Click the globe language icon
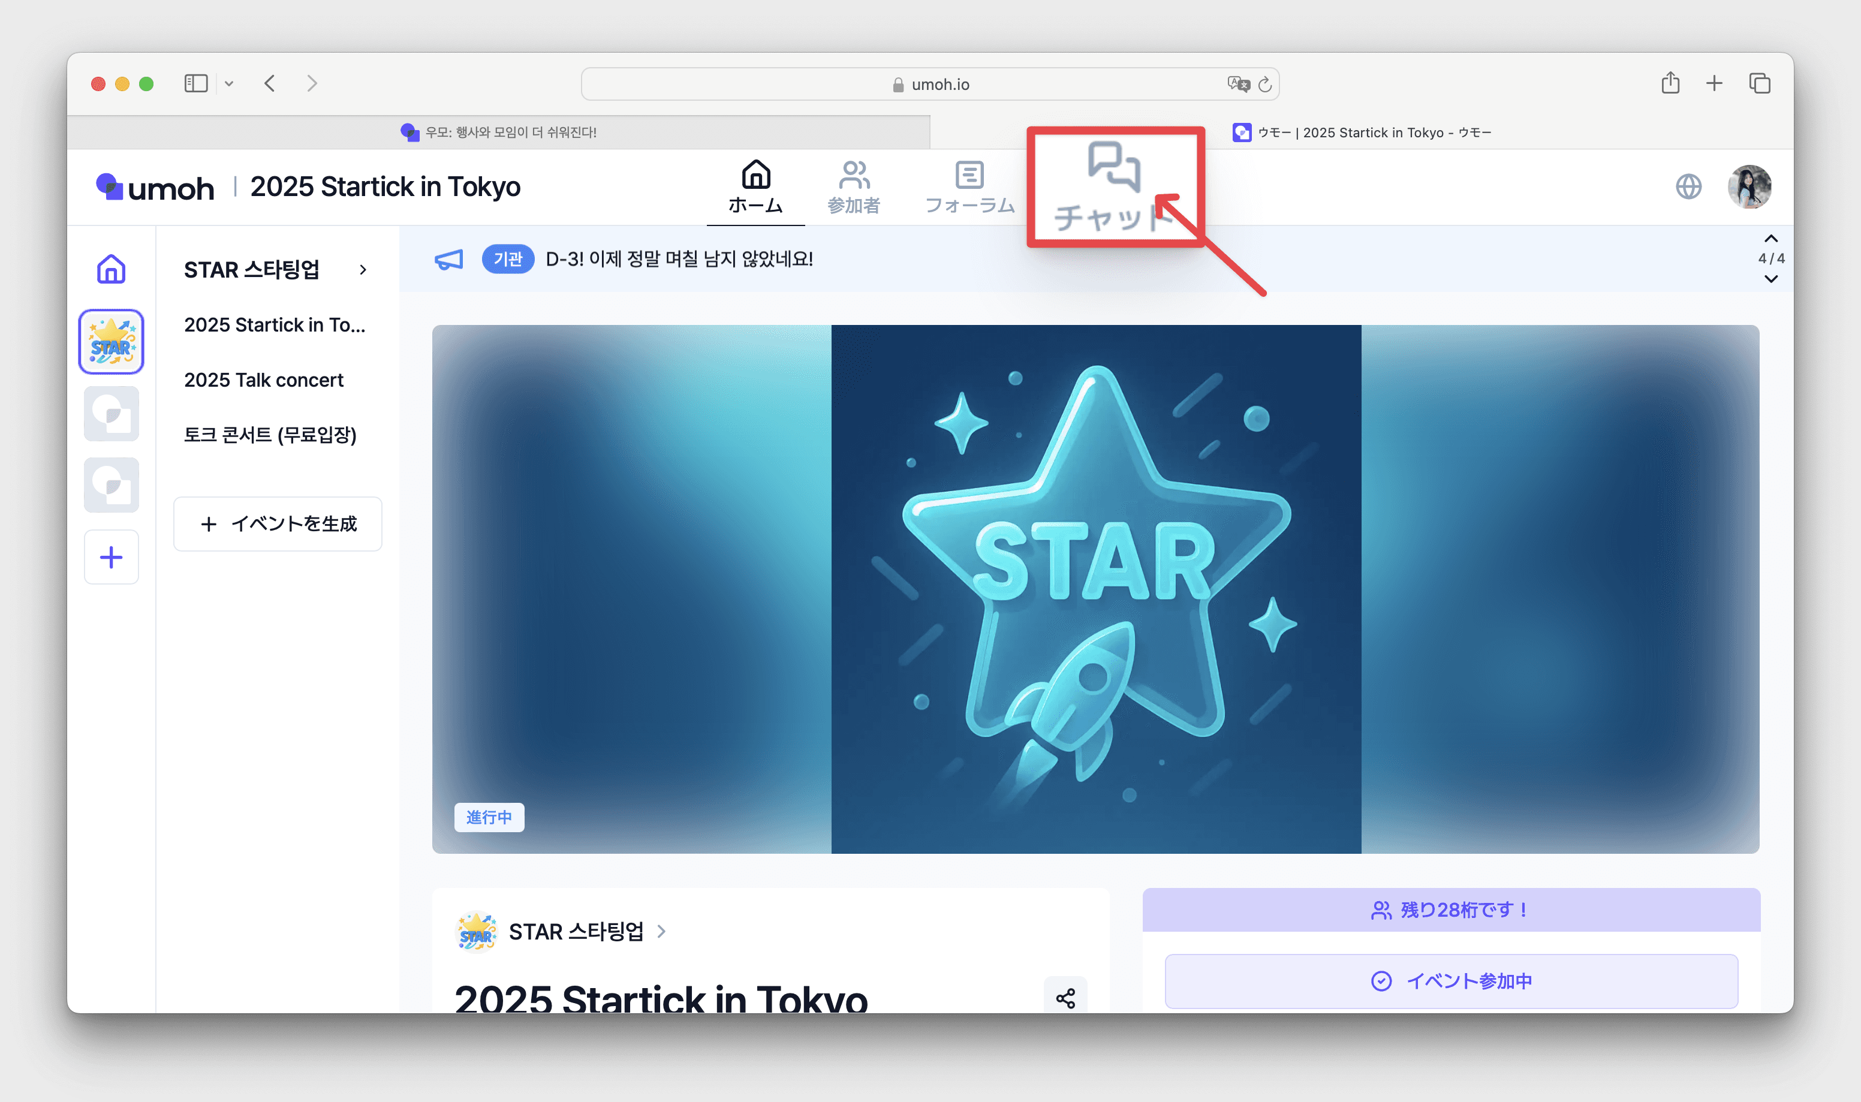The image size is (1861, 1102). click(x=1688, y=186)
